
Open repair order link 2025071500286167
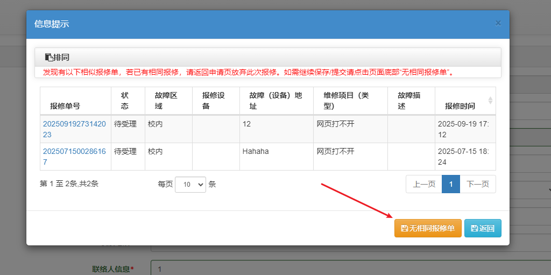click(x=74, y=157)
